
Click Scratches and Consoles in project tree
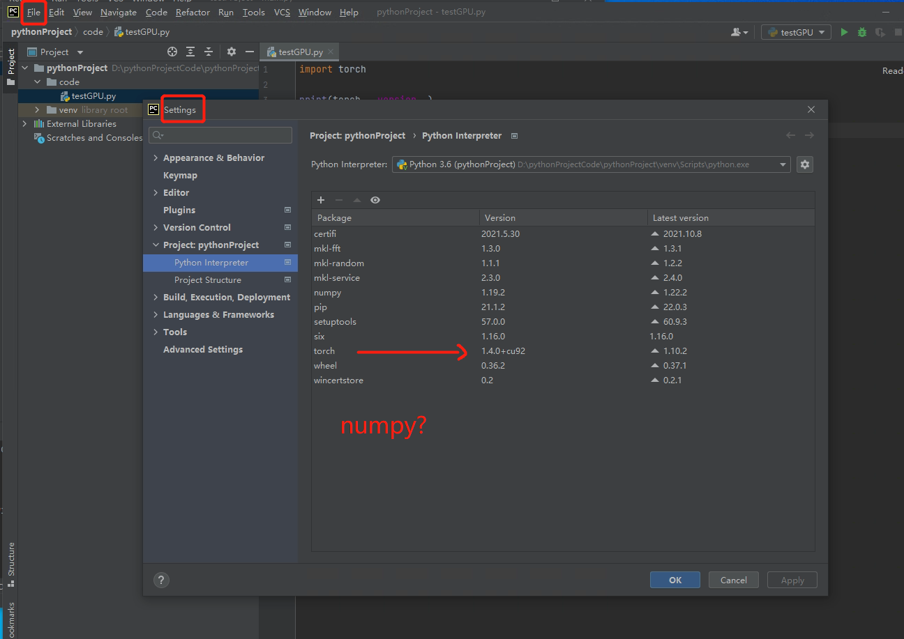tap(89, 138)
